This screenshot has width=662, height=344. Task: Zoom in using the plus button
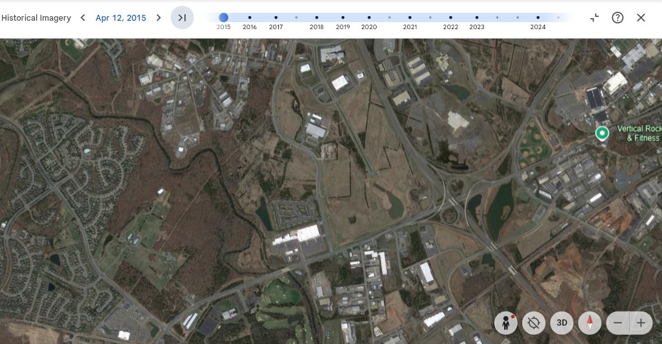click(x=641, y=323)
